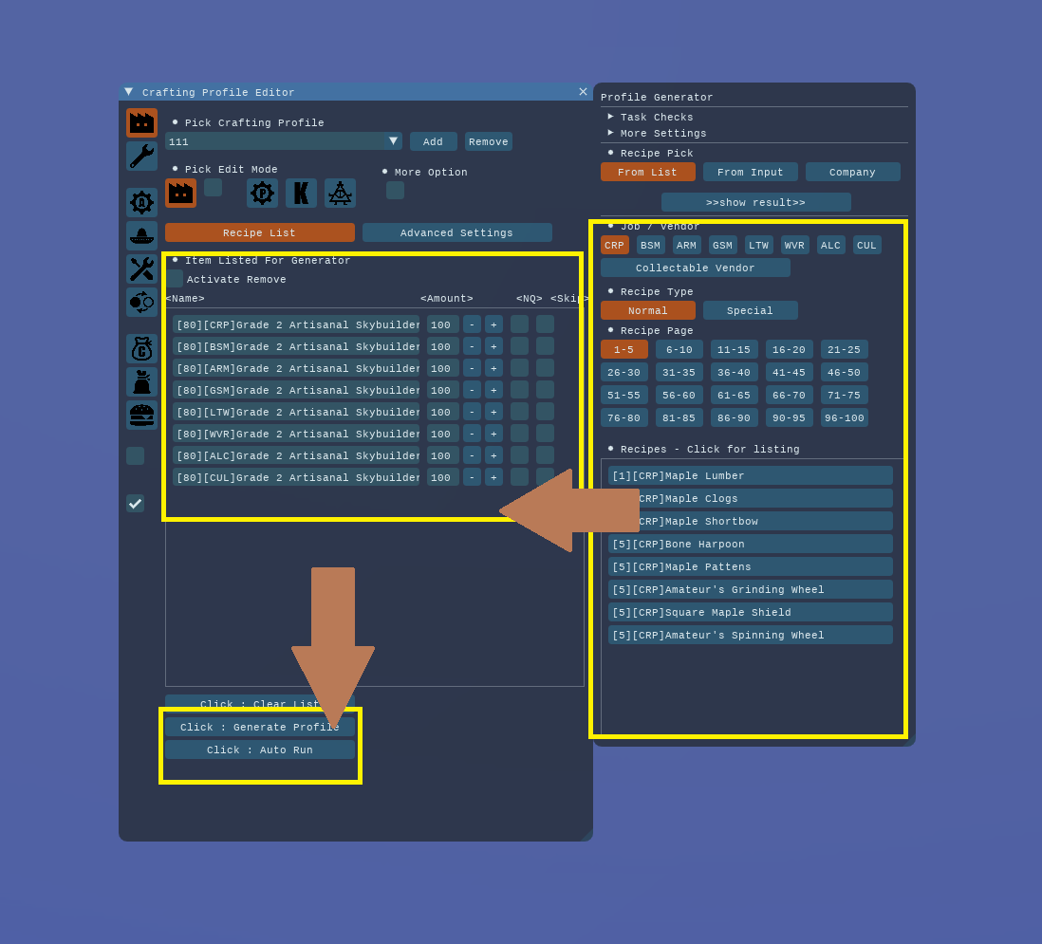Screen dimensions: 1042x944
Task: Open the crossed wrench and screwdriver icon
Action: (141, 268)
